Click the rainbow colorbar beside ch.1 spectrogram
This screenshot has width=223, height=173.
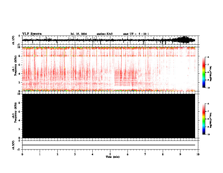204,72
